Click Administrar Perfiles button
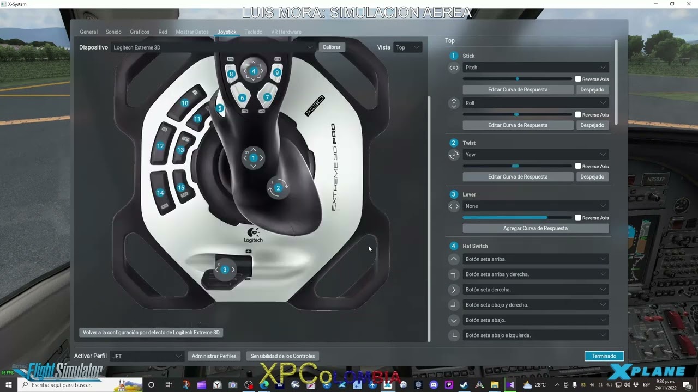 [214, 356]
